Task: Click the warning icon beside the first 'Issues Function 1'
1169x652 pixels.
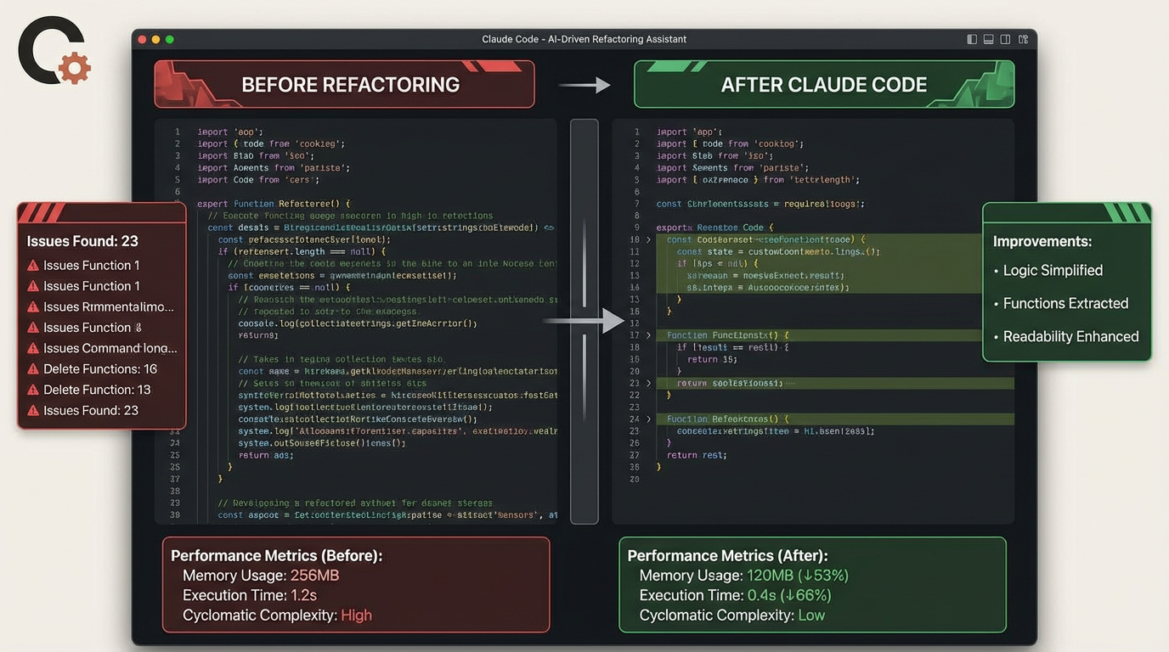Action: tap(34, 265)
